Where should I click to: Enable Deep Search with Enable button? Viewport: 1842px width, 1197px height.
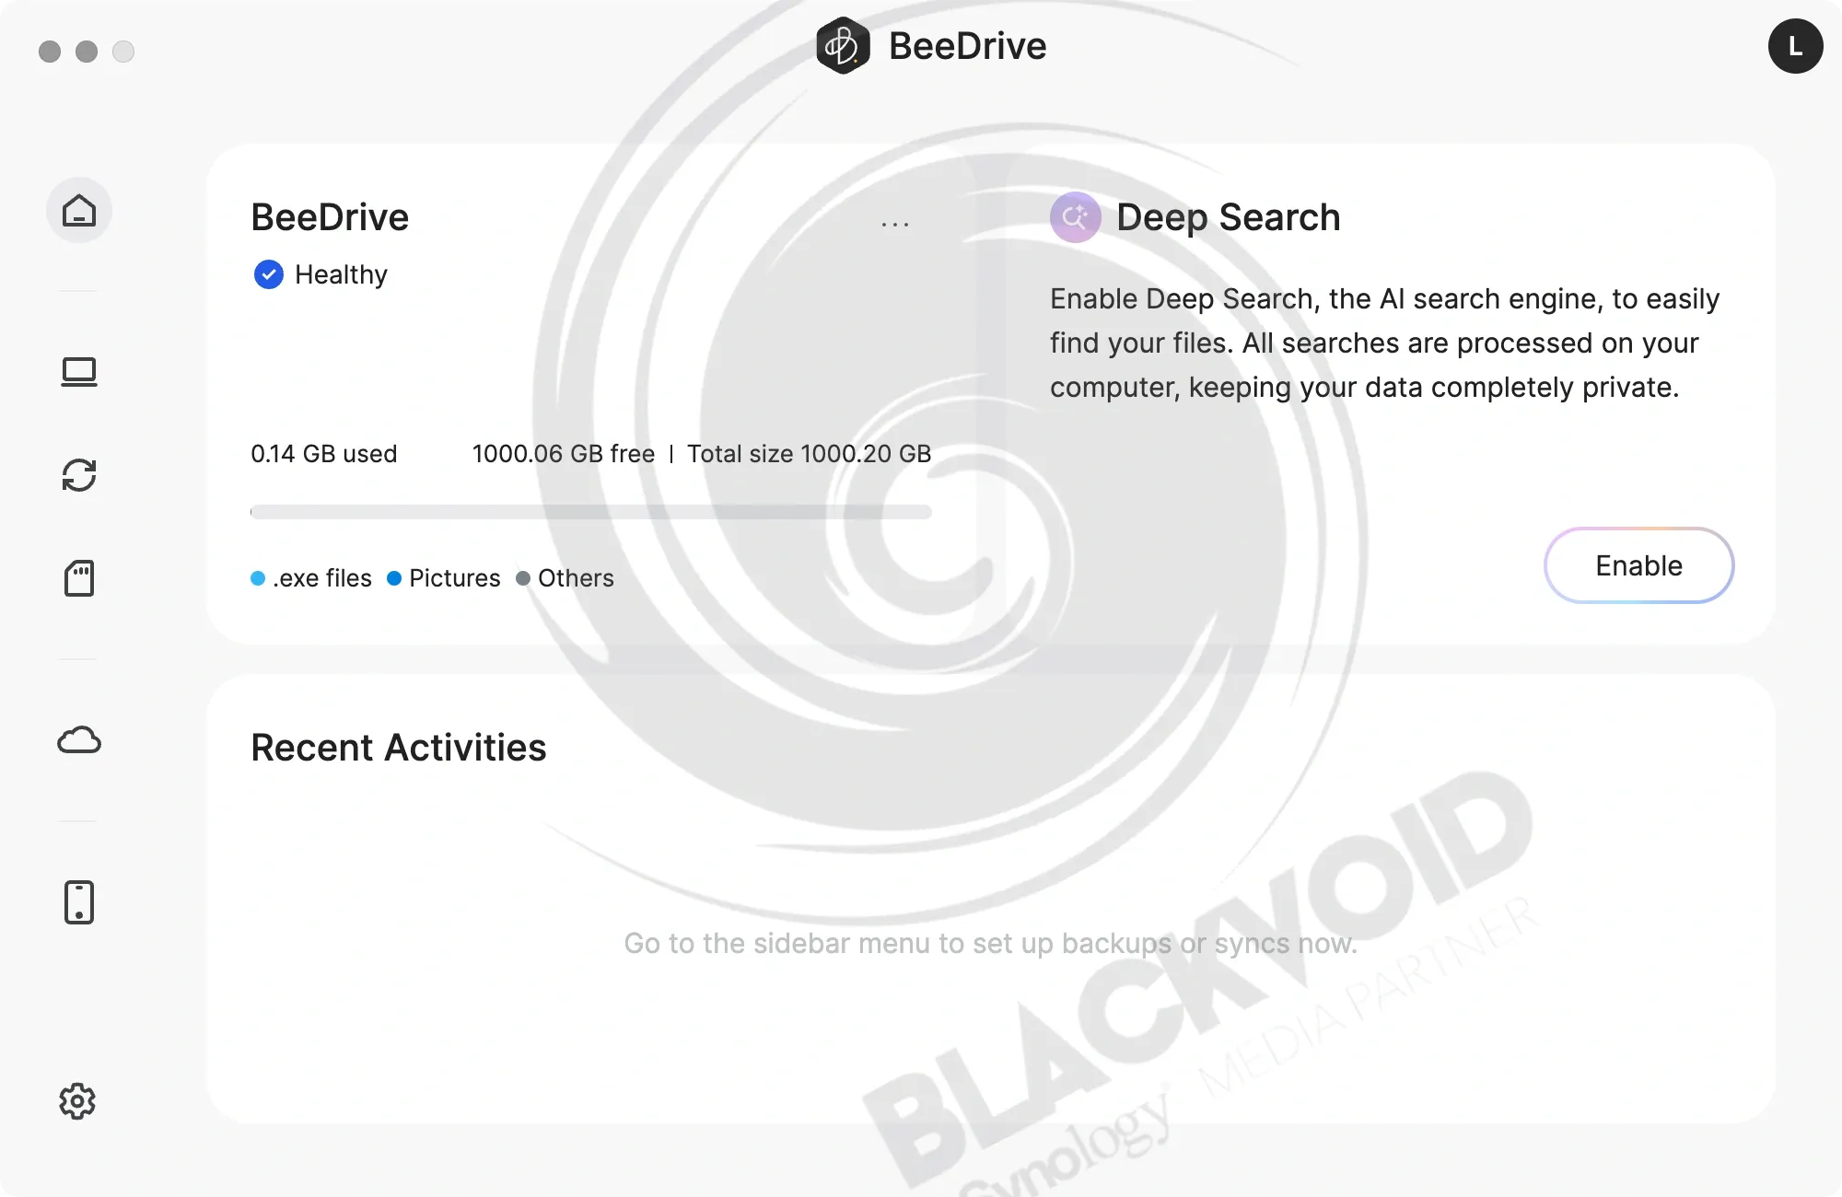click(x=1638, y=565)
